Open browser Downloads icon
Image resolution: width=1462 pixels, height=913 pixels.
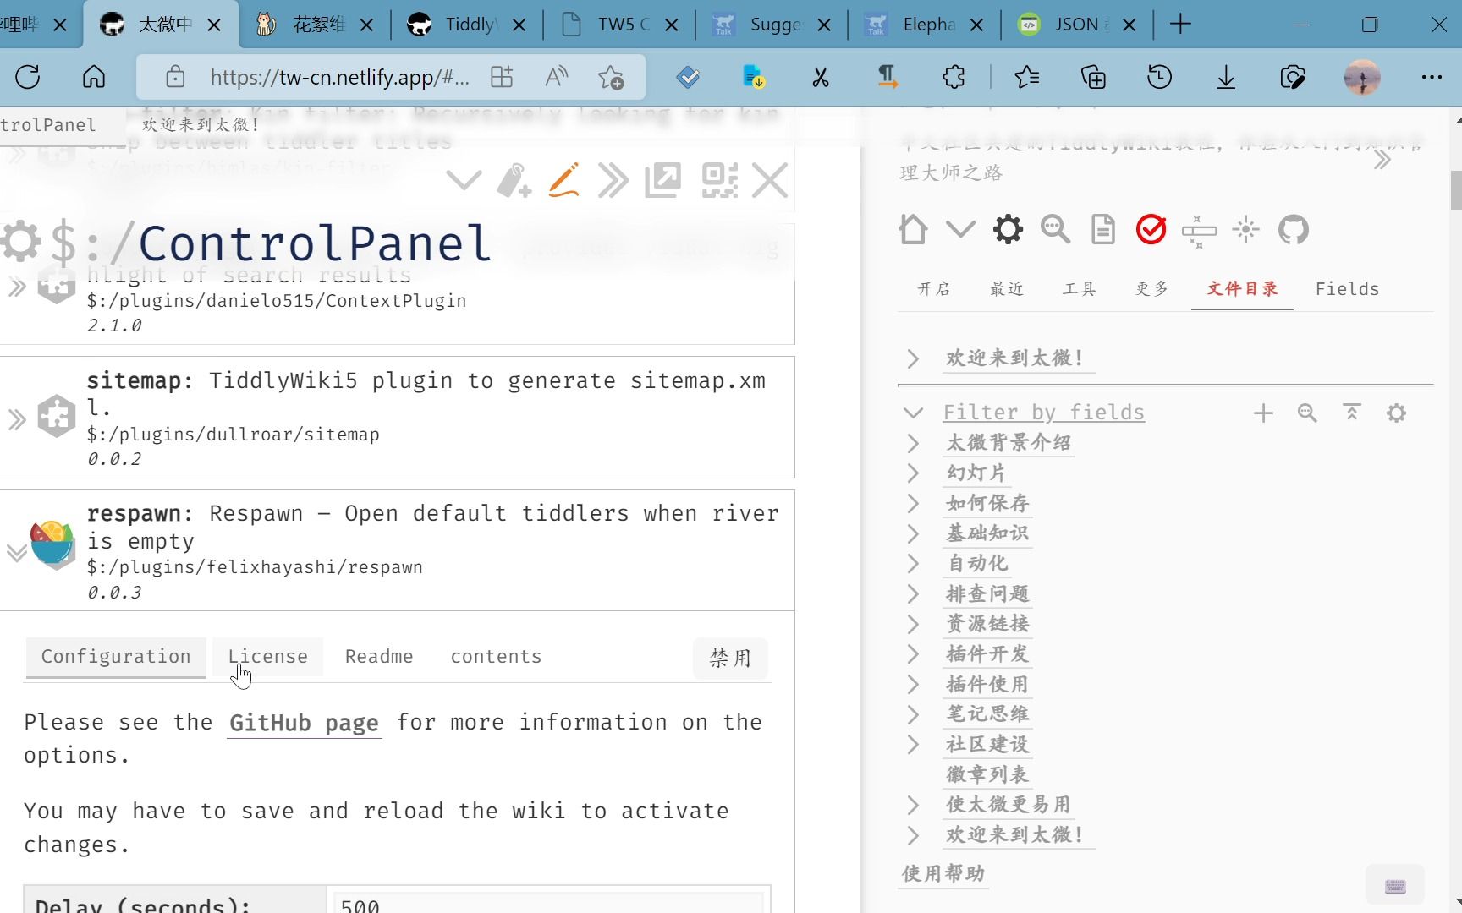[1226, 78]
